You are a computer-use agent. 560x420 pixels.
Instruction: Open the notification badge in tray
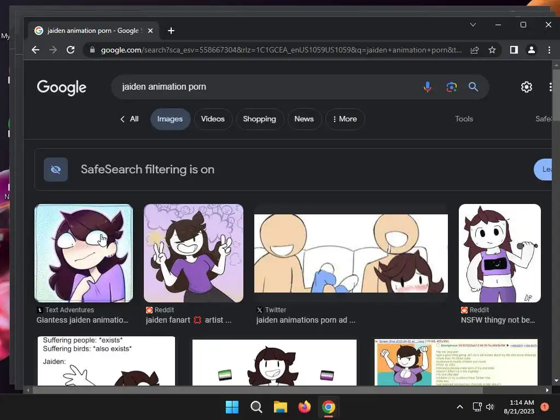545,407
